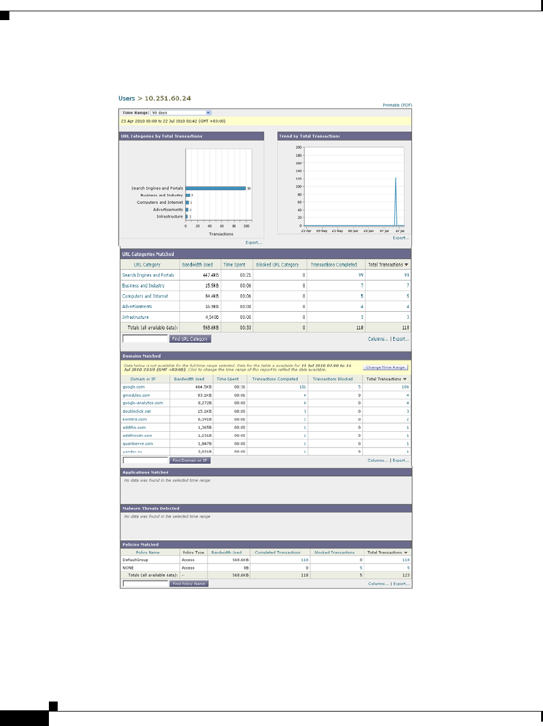Viewport: 543px width, 726px height.
Task: Open the quantserve.com domain link
Action: 138,444
